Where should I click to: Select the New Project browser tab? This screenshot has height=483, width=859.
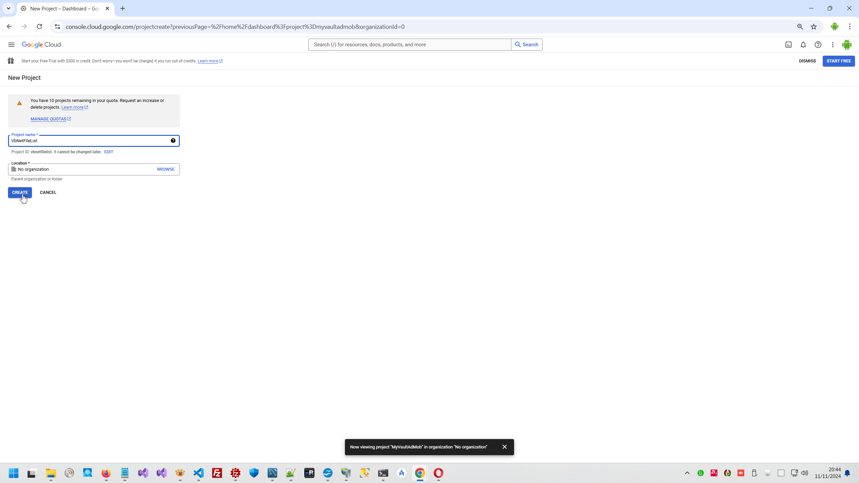(x=64, y=8)
